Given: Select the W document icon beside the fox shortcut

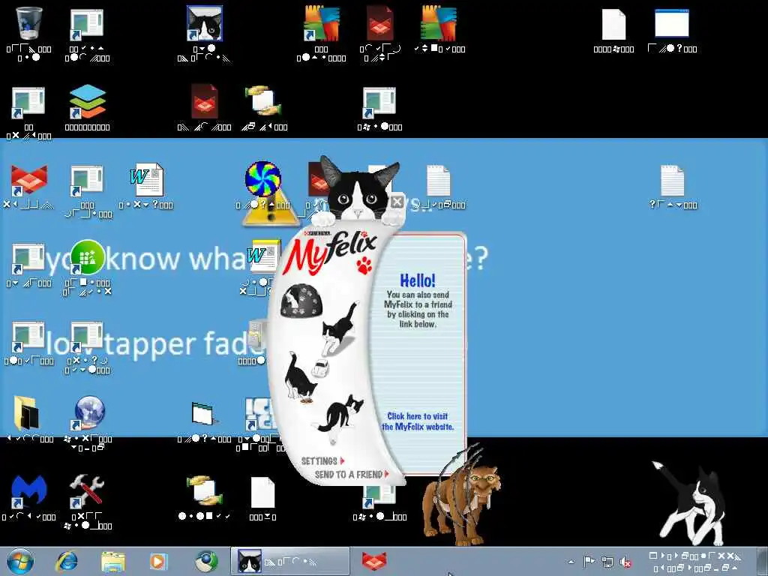Looking at the screenshot, I should pyautogui.click(x=146, y=180).
